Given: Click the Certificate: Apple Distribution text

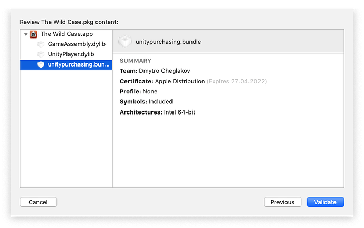Looking at the screenshot, I should coord(162,81).
